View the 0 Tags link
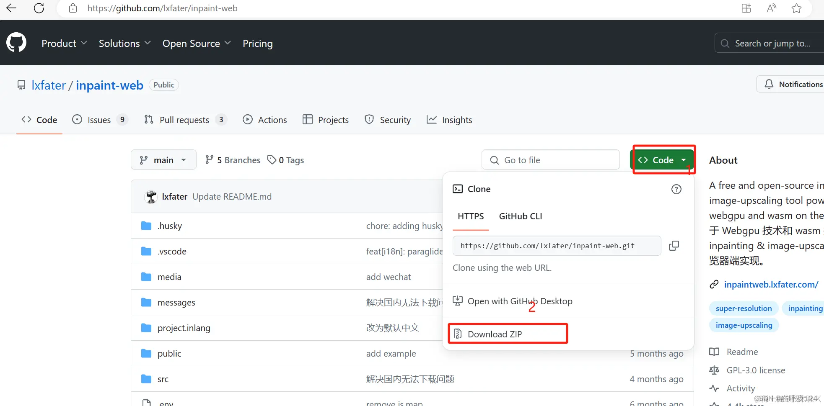824x406 pixels. (x=286, y=160)
